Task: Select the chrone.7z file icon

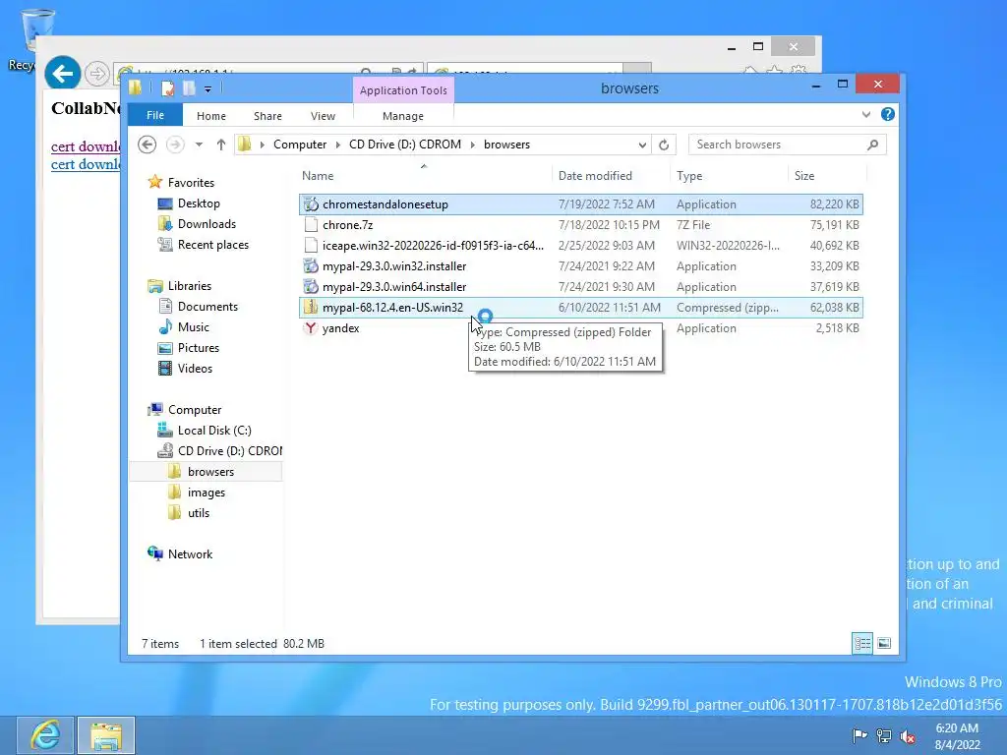Action: 311,225
